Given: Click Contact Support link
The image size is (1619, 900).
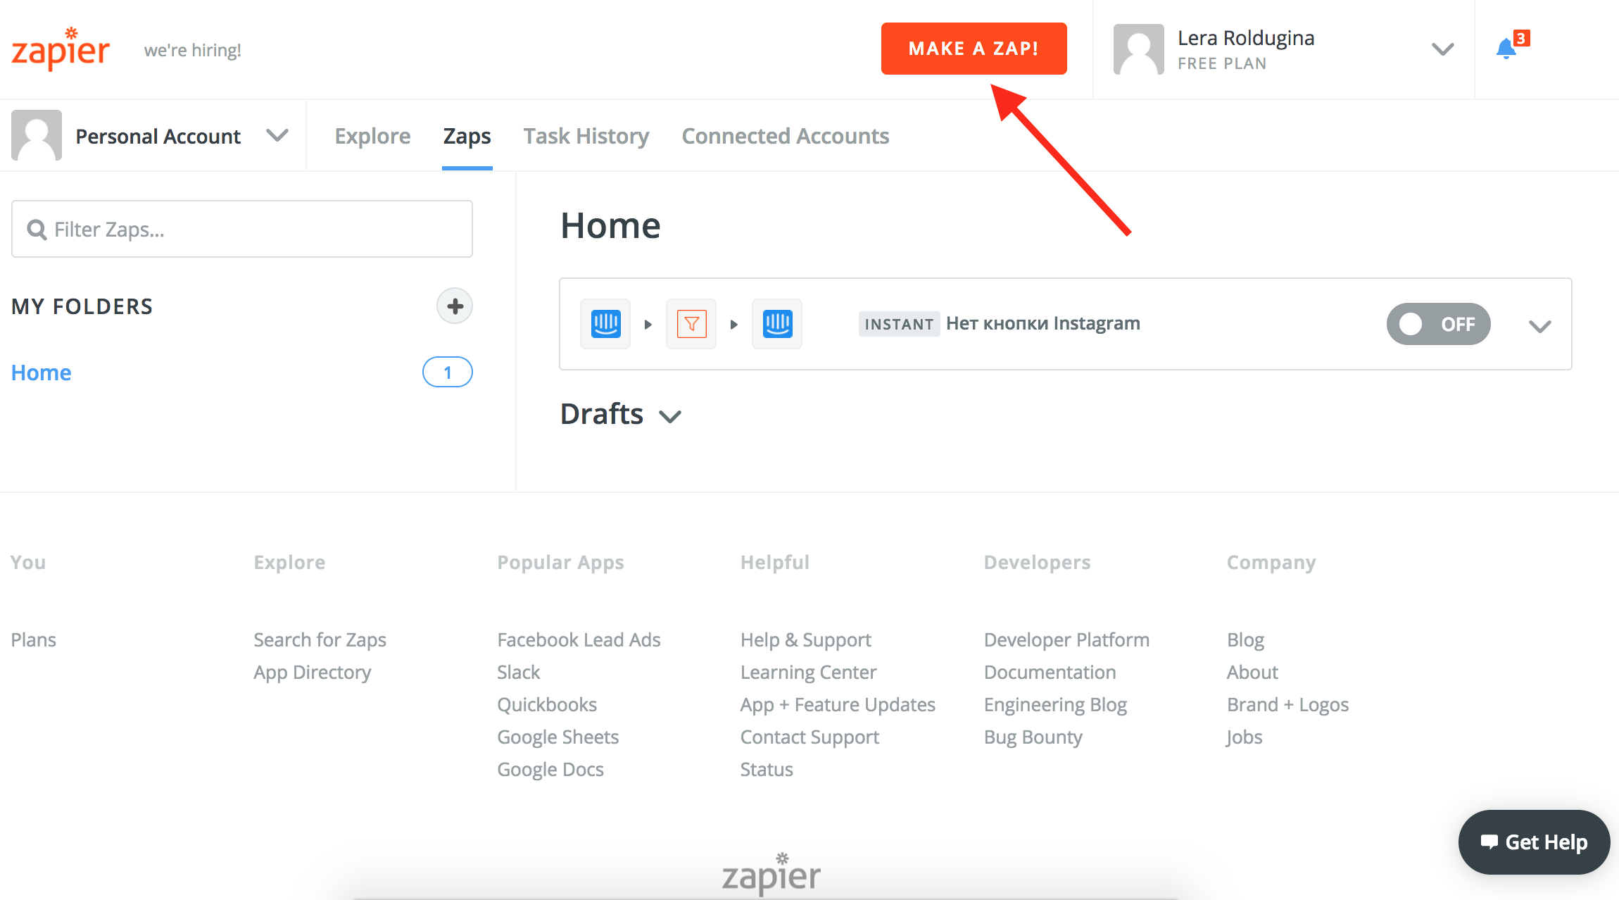Looking at the screenshot, I should coord(809,737).
